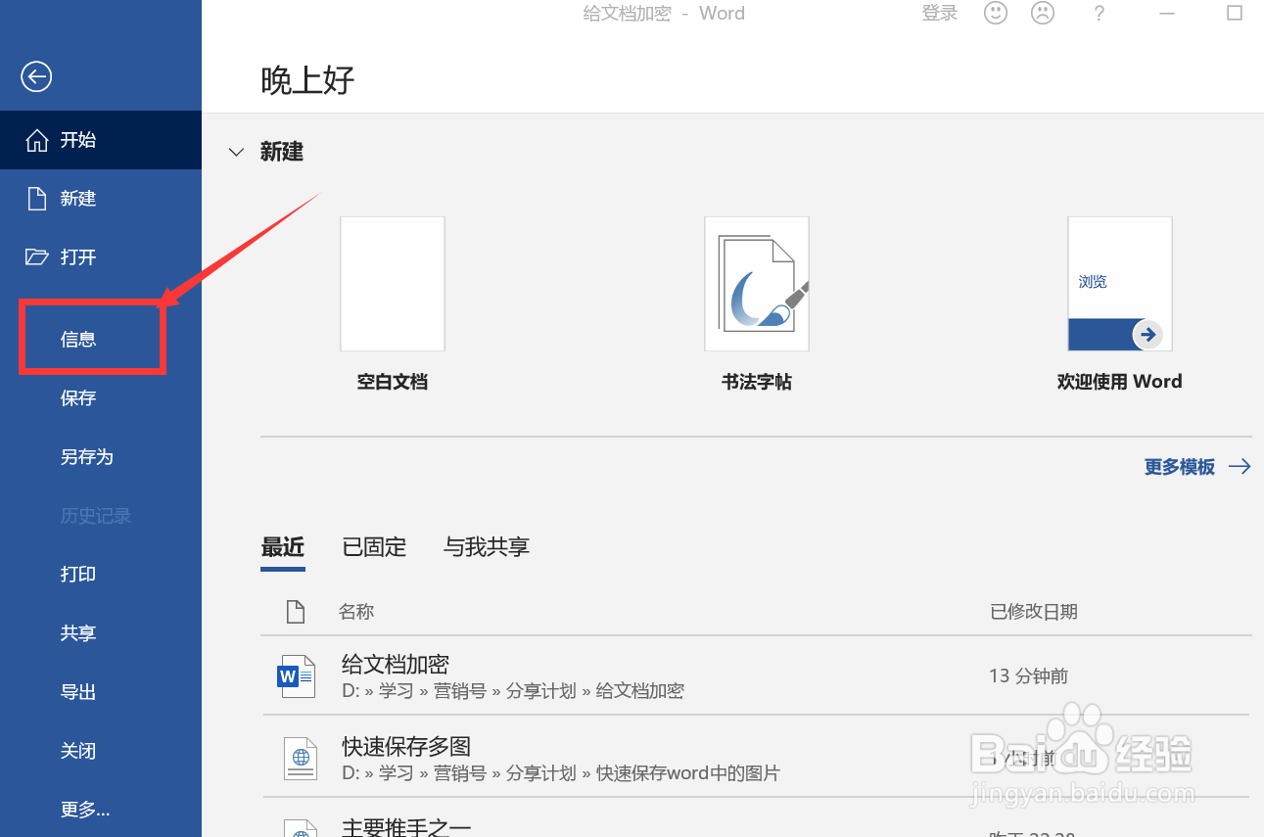Click the home icon beside 开始

(x=36, y=140)
